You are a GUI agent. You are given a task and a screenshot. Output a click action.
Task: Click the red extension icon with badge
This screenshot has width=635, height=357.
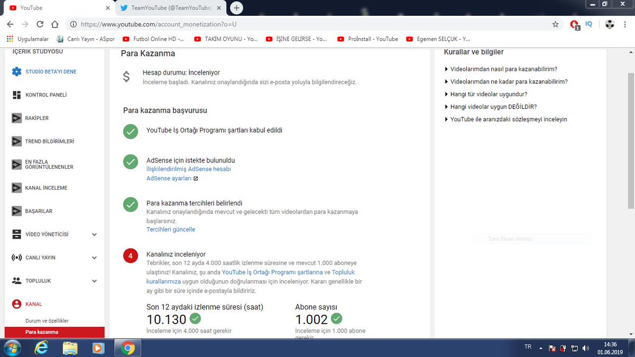click(x=575, y=24)
